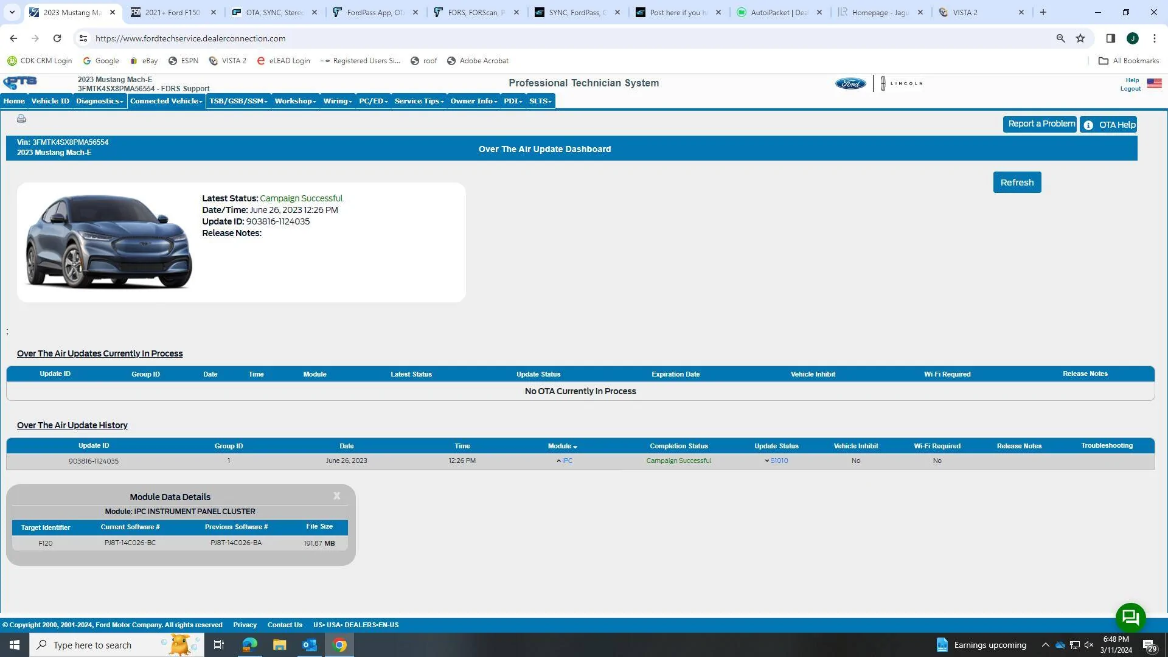Click the Lincoln logo
This screenshot has width=1168, height=657.
tap(902, 83)
